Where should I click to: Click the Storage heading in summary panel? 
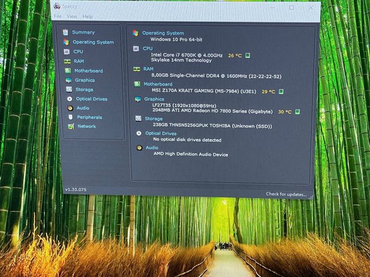[x=154, y=119]
